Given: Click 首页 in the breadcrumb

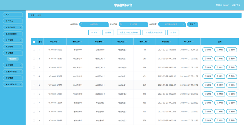Looking at the screenshot, I should tap(32, 15).
